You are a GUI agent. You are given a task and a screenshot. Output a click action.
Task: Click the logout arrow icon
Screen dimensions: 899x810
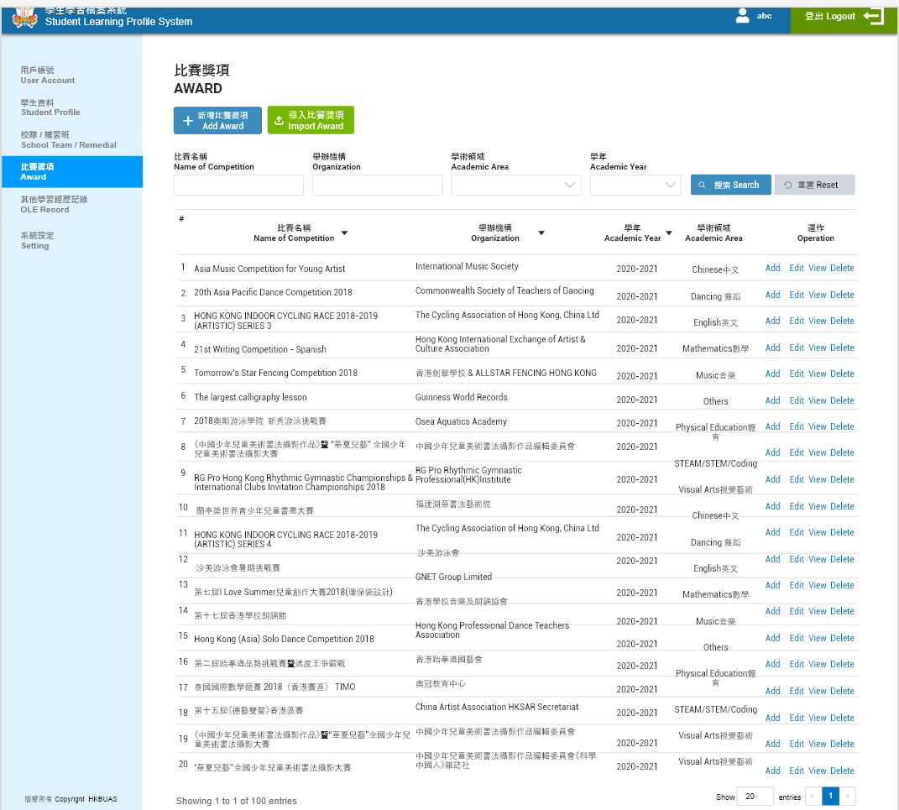click(873, 16)
